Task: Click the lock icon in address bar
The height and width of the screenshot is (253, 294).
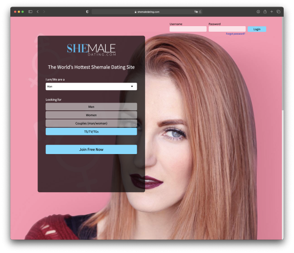Action: 135,12
